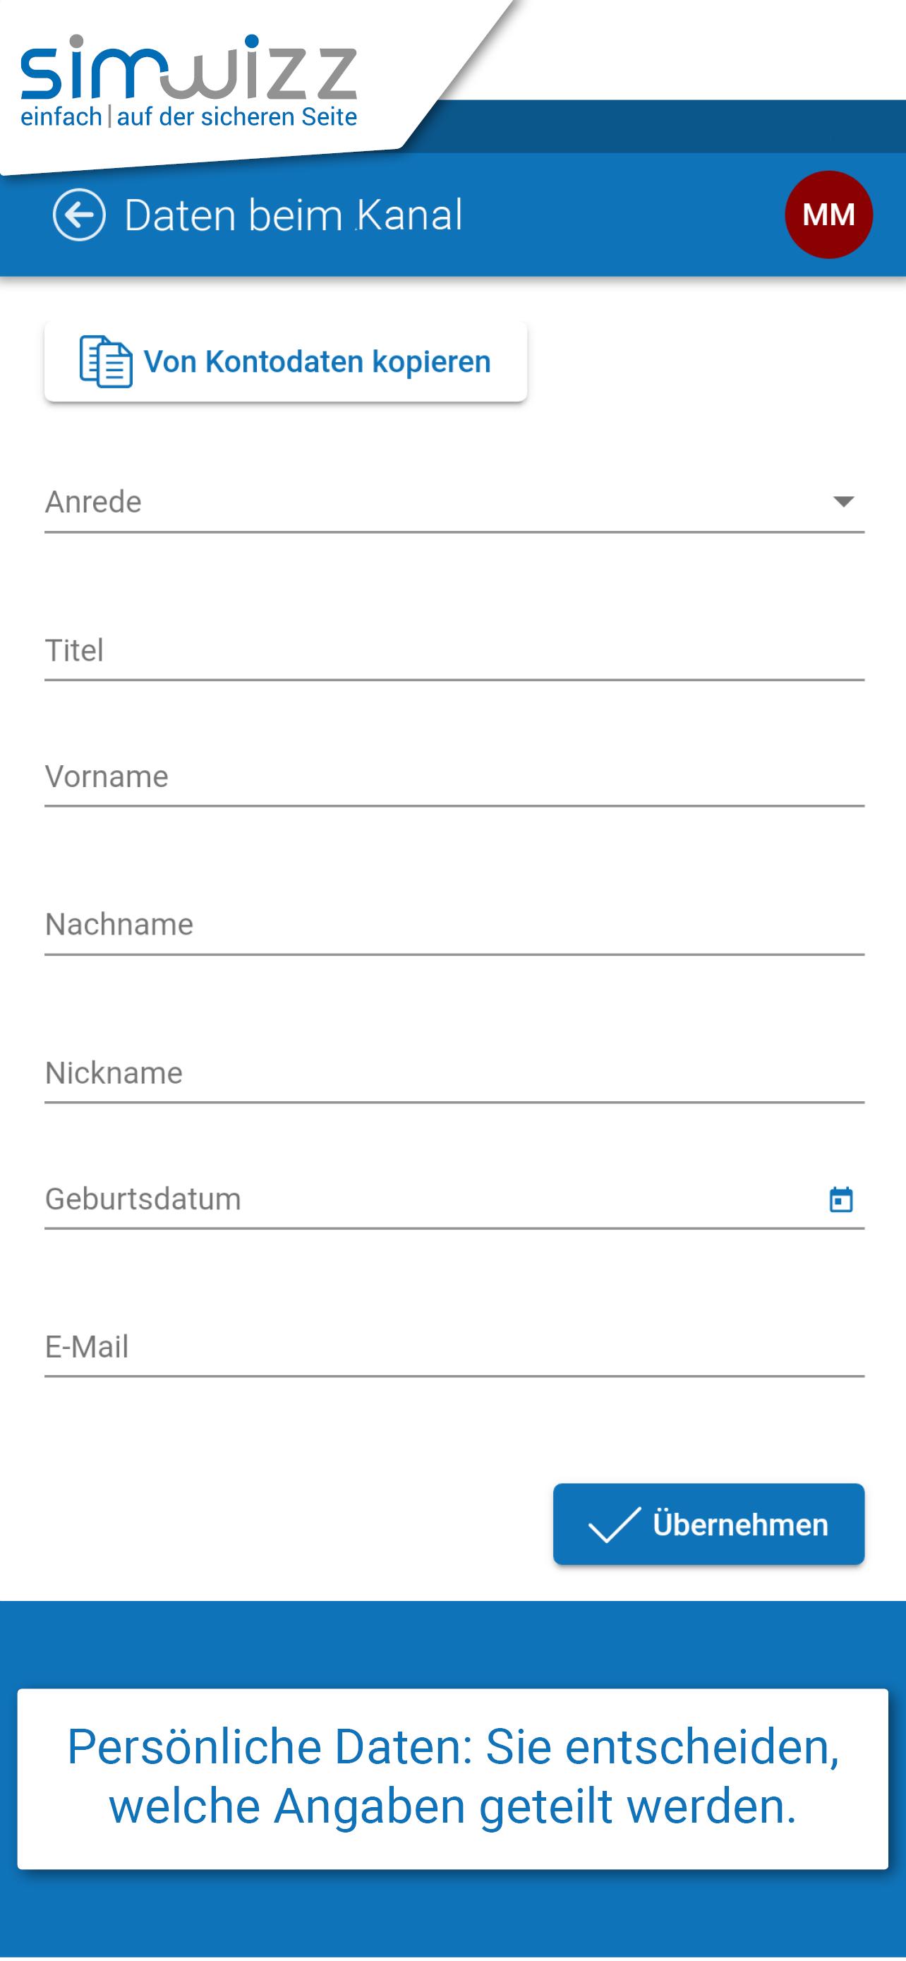Focus the Vorname input field
The height and width of the screenshot is (1961, 906).
click(x=454, y=776)
